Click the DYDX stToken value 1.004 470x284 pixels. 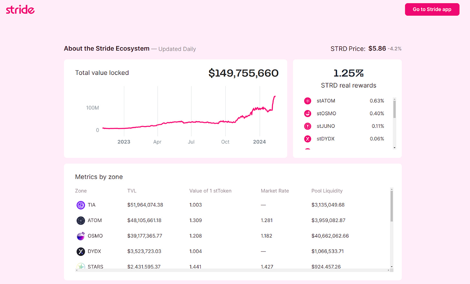coord(196,251)
